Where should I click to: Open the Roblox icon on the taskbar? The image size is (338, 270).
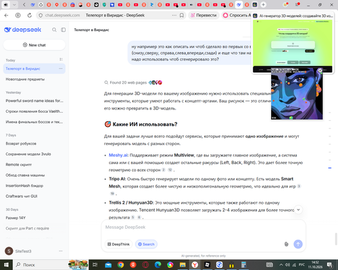pos(207,265)
